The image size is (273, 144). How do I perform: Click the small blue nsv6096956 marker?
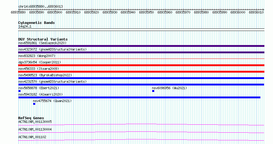point(153,91)
